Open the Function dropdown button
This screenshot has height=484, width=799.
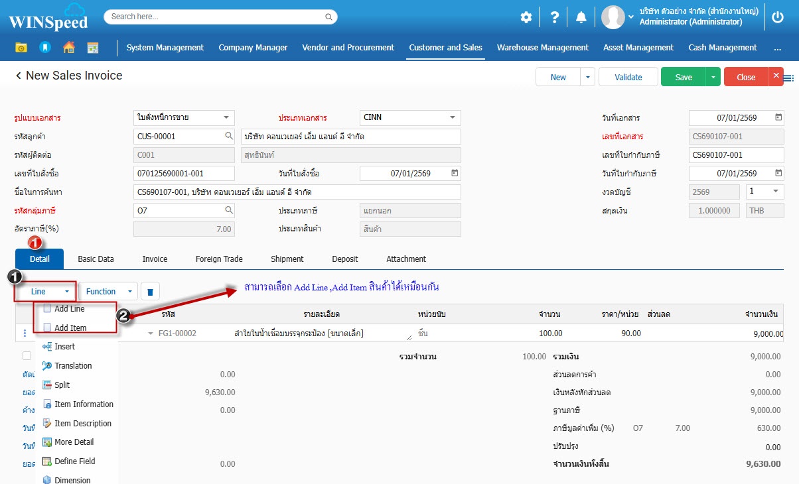[x=108, y=292]
